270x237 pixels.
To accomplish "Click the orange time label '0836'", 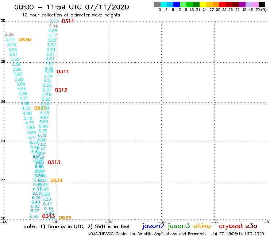I will coord(24,40).
